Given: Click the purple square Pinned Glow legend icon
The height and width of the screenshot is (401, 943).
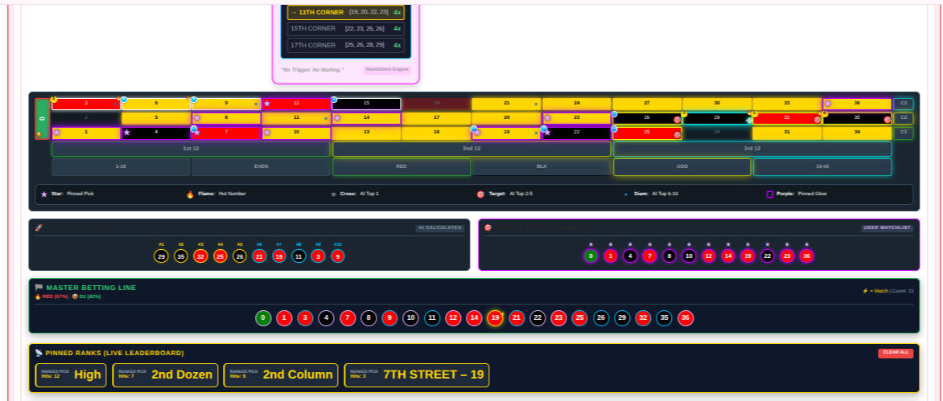Looking at the screenshot, I should 769,194.
